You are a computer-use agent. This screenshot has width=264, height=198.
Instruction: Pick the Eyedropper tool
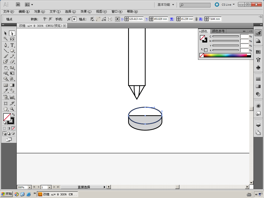tap(5, 90)
